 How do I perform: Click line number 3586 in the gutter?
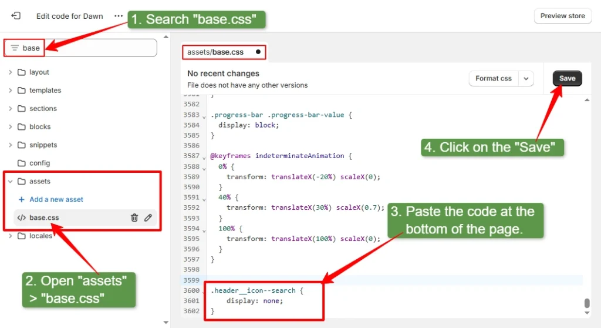tap(191, 146)
